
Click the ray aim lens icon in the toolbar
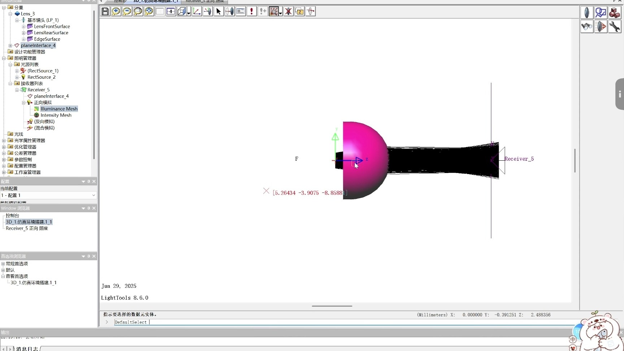(208, 12)
